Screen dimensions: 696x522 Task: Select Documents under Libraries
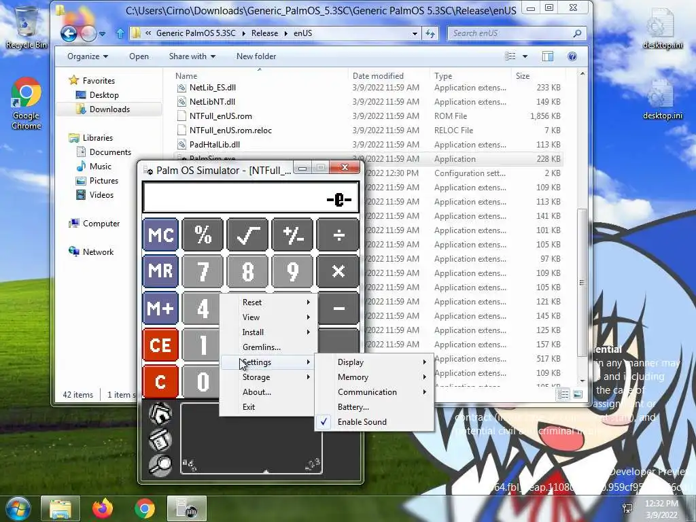[x=110, y=152]
